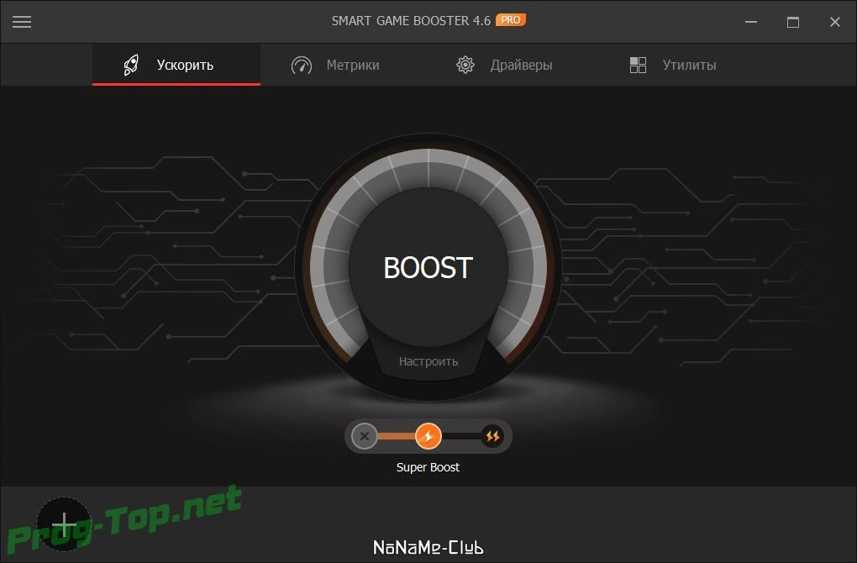The height and width of the screenshot is (563, 857).
Task: Open the Утилиты tab
Action: tap(673, 65)
